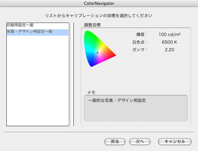Click the 100 cd/m² brightness value
Image resolution: width=198 pixels, height=151 pixels.
(170, 34)
